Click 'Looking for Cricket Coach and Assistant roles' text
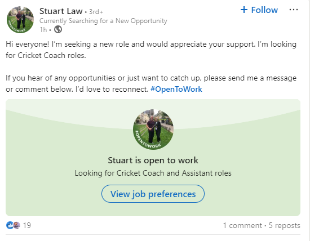310x241 pixels. [x=153, y=173]
